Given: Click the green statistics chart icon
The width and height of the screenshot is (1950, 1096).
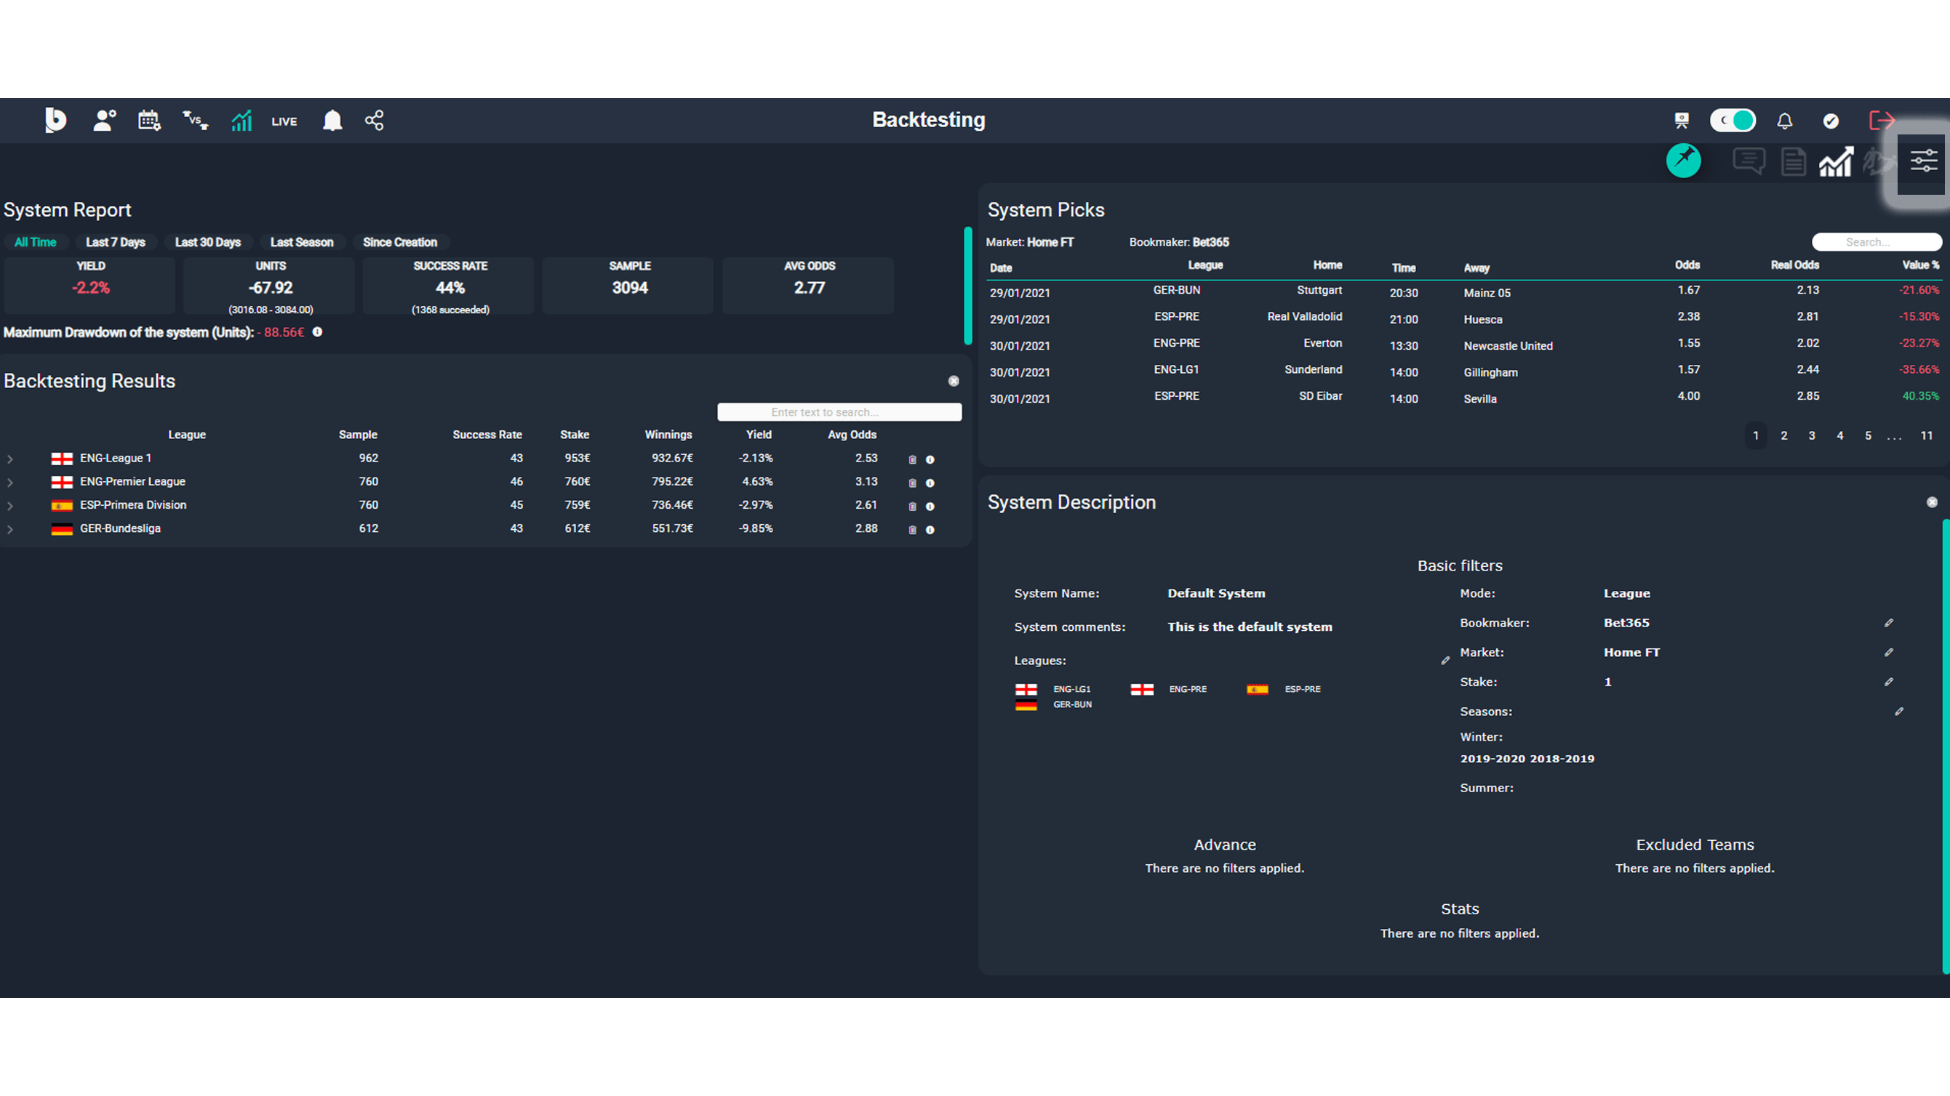Looking at the screenshot, I should pos(241,120).
